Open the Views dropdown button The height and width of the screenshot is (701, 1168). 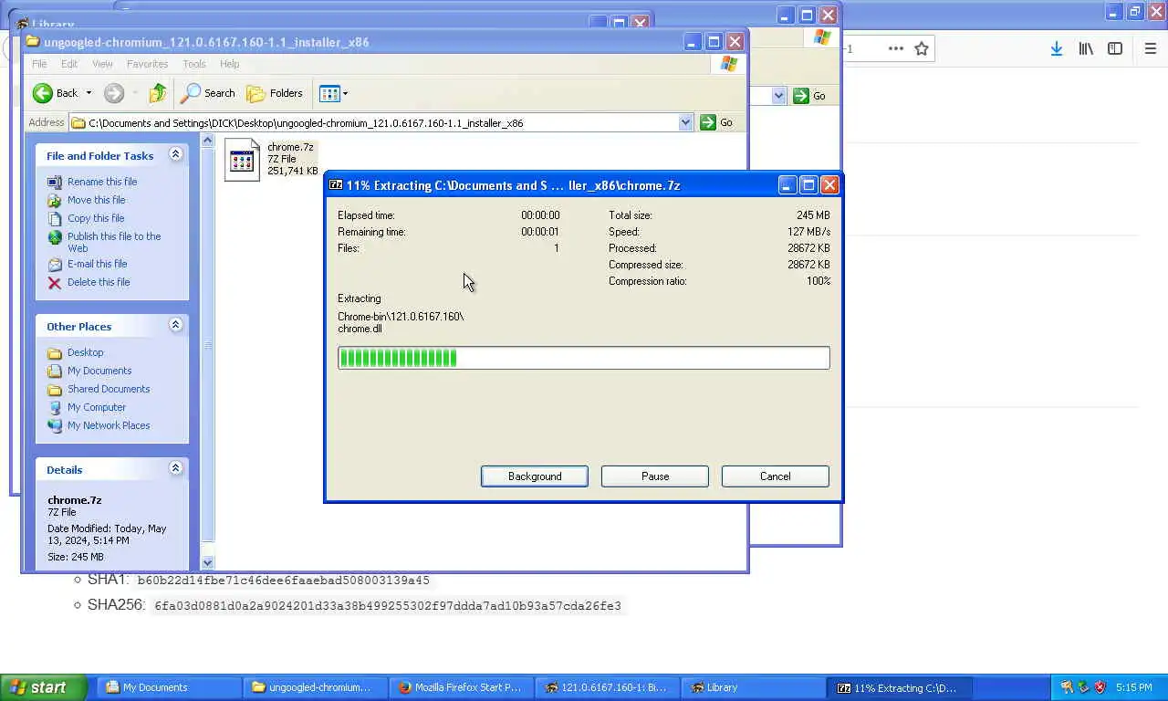(x=333, y=93)
